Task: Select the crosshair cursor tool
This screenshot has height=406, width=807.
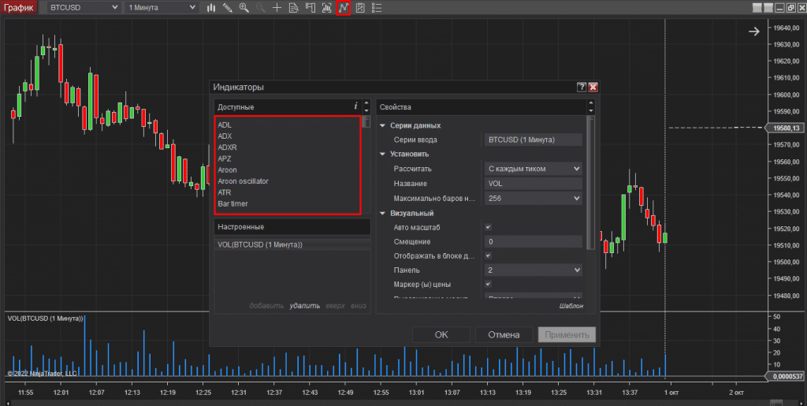Action: [x=277, y=8]
